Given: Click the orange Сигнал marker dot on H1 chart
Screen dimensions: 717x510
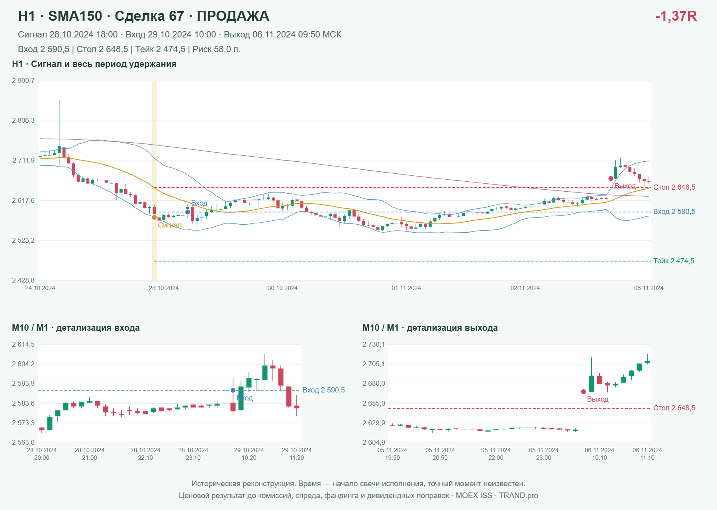Looking at the screenshot, I should tap(154, 217).
